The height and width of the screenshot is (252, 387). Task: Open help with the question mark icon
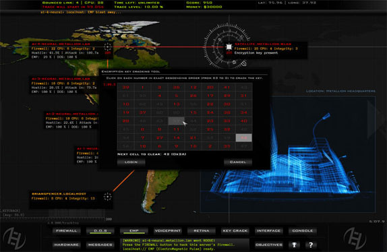click(311, 245)
